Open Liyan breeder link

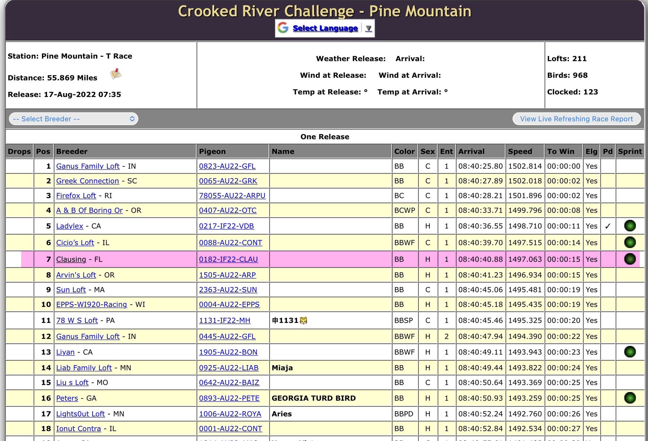[x=65, y=352]
